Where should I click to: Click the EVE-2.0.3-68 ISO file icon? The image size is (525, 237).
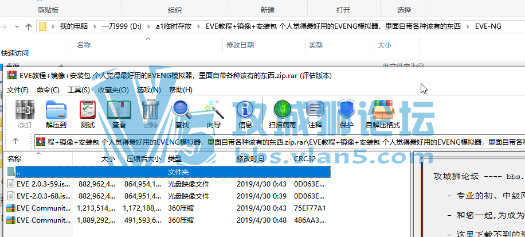11,196
